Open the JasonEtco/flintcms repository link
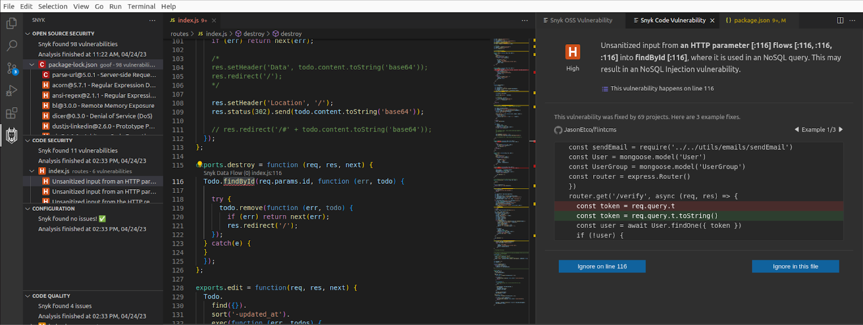The width and height of the screenshot is (863, 325). [x=590, y=130]
